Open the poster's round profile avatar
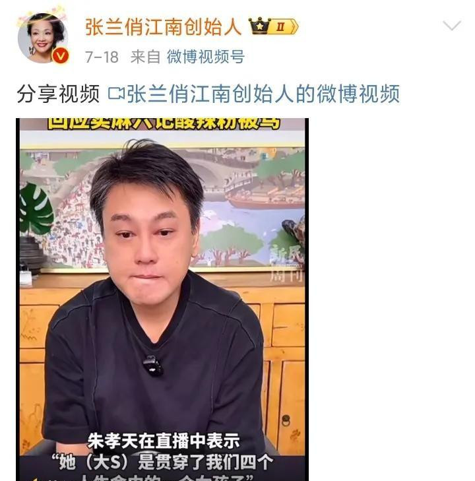The width and height of the screenshot is (475, 481). point(43,38)
